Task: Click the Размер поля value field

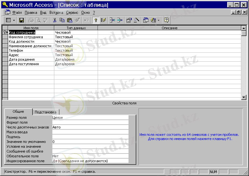Action: [90, 118]
